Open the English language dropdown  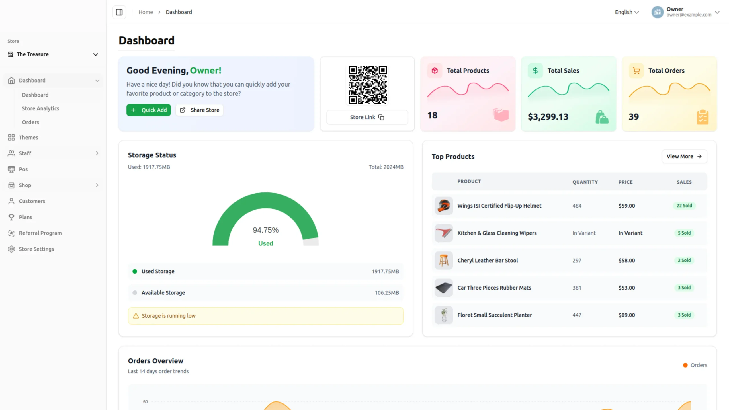626,12
